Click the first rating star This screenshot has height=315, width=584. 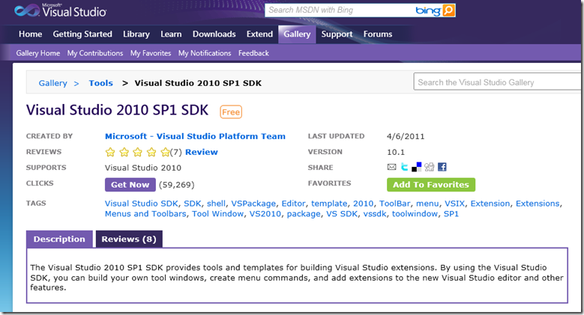(110, 152)
